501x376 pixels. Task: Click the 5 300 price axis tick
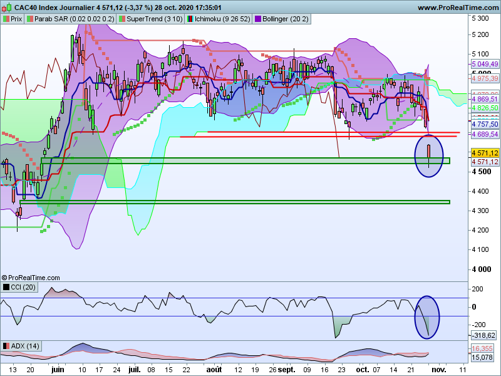tap(480, 18)
